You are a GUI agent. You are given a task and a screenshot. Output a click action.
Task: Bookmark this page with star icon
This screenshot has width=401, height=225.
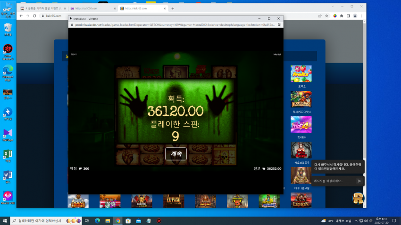coord(326,16)
